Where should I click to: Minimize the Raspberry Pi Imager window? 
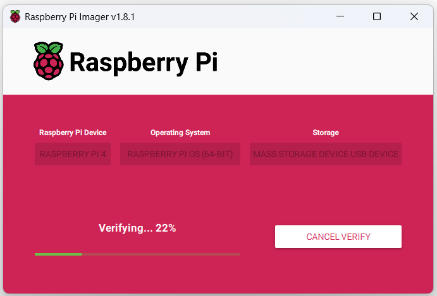[x=340, y=16]
